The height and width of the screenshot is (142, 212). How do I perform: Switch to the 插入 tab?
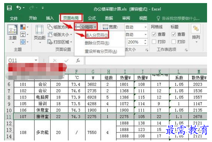50,18
